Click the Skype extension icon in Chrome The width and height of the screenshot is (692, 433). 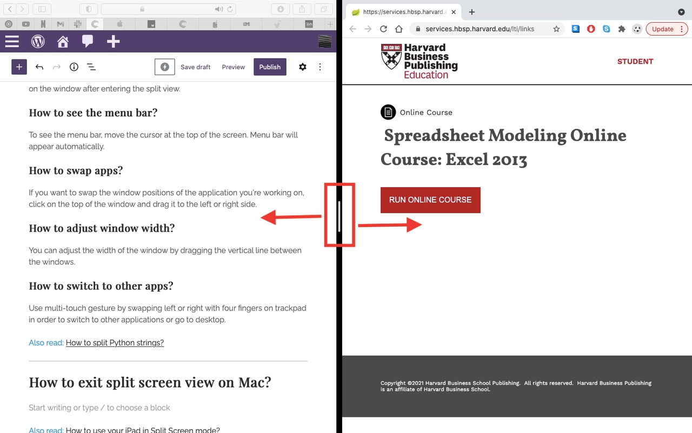pyautogui.click(x=607, y=29)
